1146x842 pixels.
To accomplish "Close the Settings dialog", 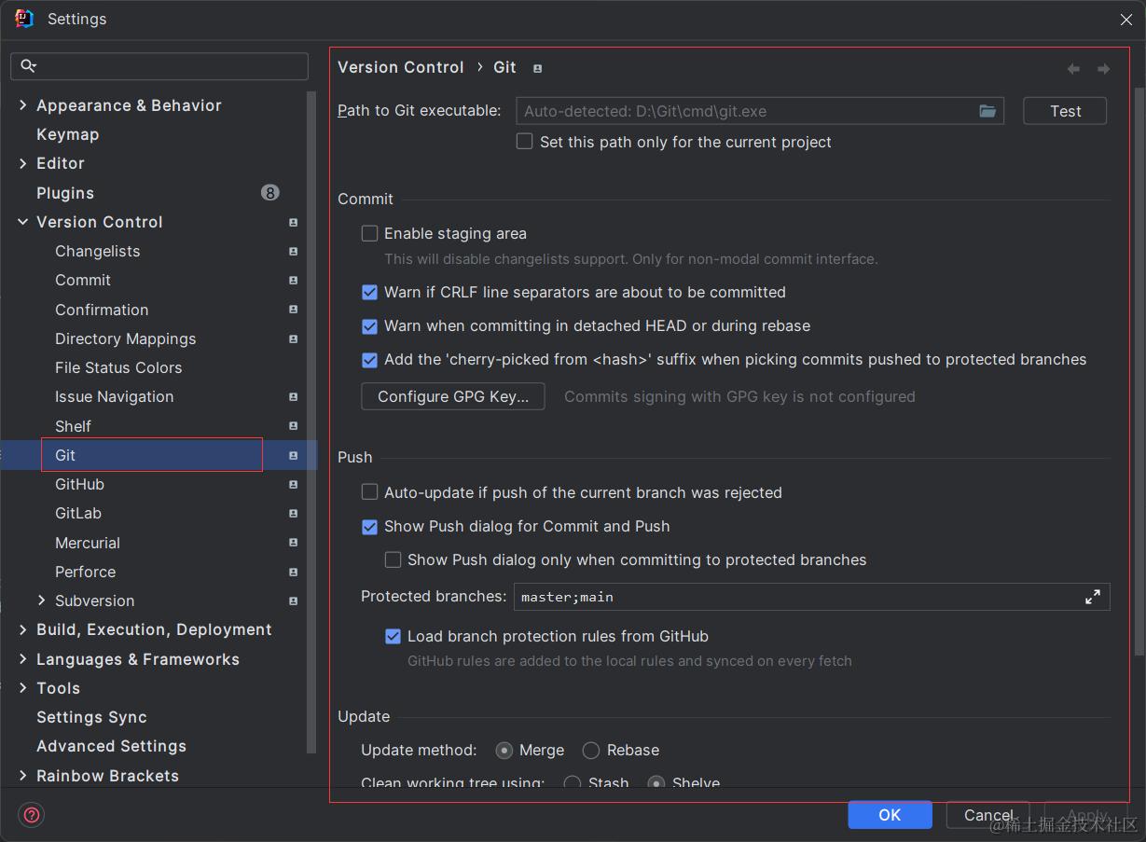I will (x=1125, y=19).
